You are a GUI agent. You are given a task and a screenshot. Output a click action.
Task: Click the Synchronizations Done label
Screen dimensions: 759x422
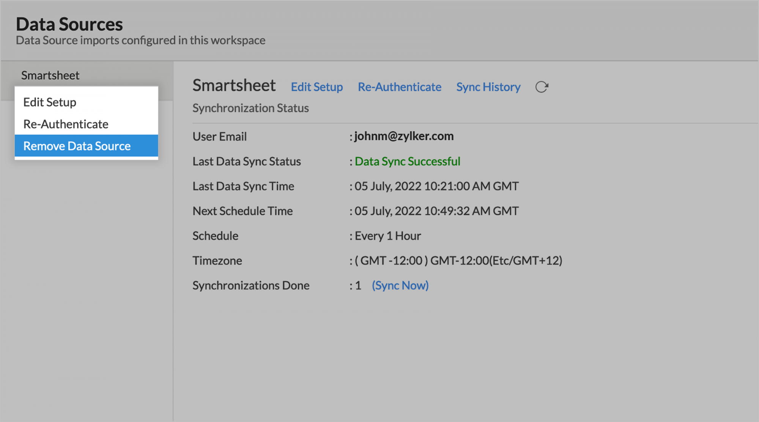pos(251,285)
